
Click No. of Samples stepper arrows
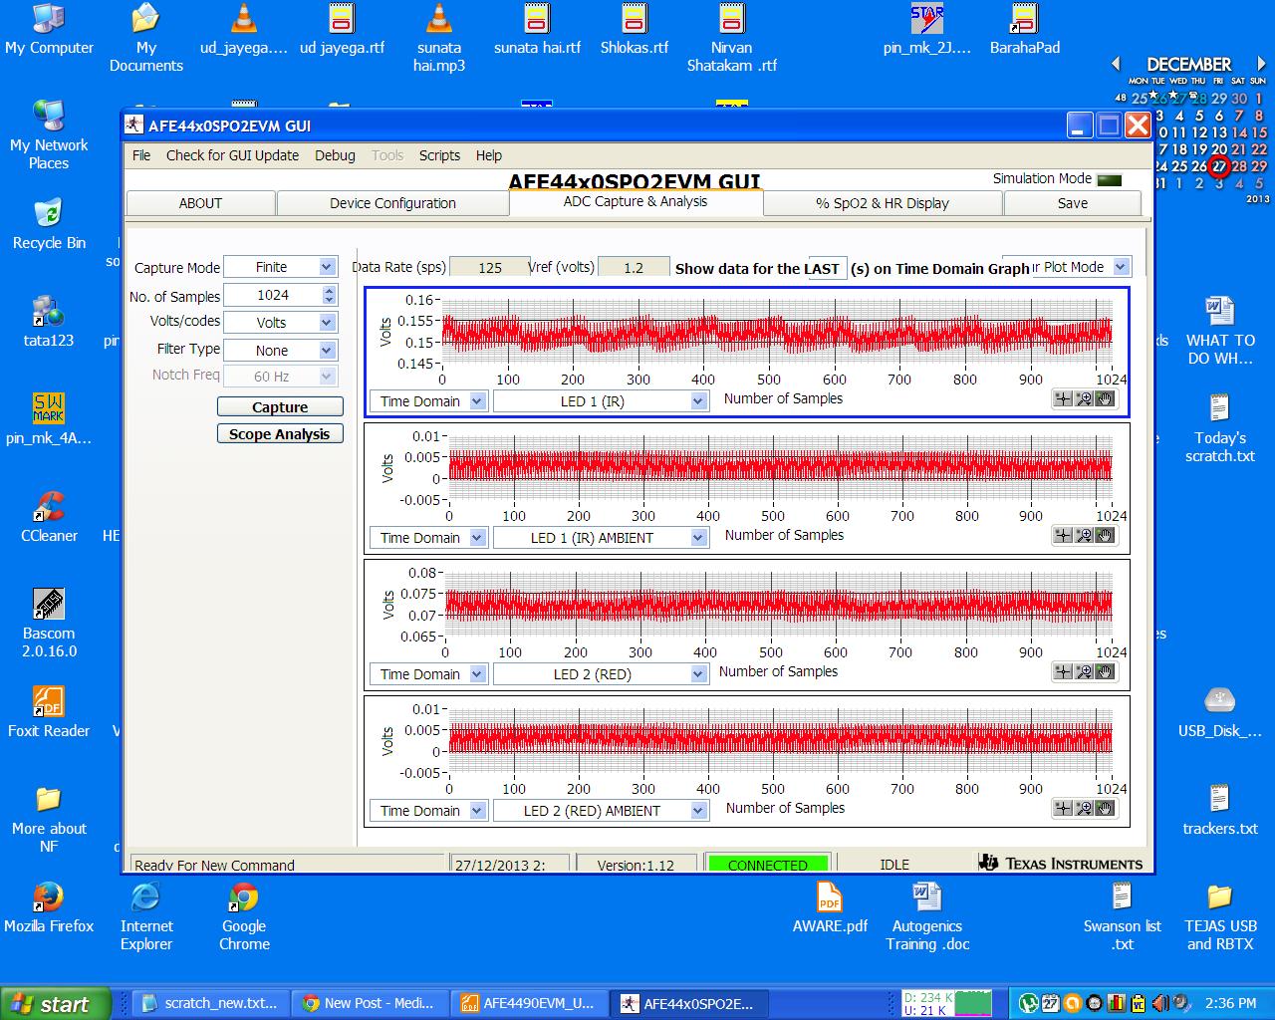tap(329, 295)
